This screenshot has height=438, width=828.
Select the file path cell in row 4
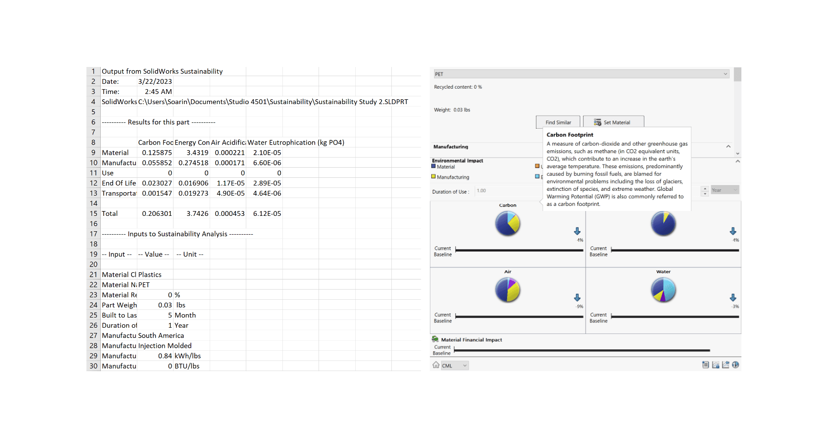pyautogui.click(x=273, y=102)
